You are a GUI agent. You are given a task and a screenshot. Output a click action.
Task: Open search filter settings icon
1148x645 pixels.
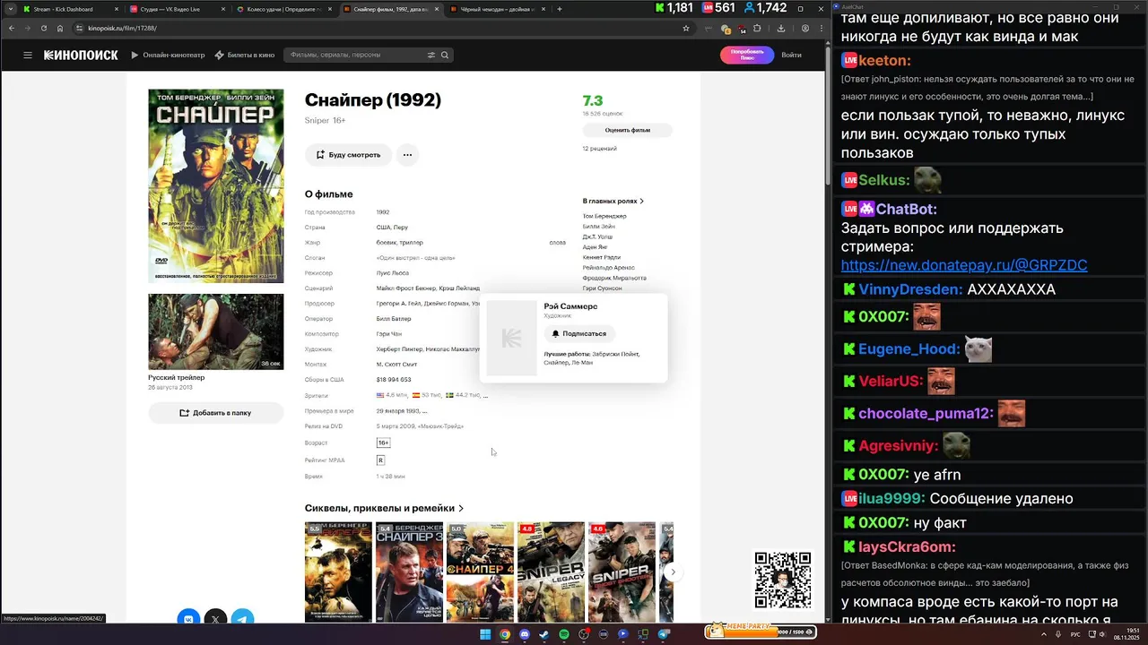(430, 55)
